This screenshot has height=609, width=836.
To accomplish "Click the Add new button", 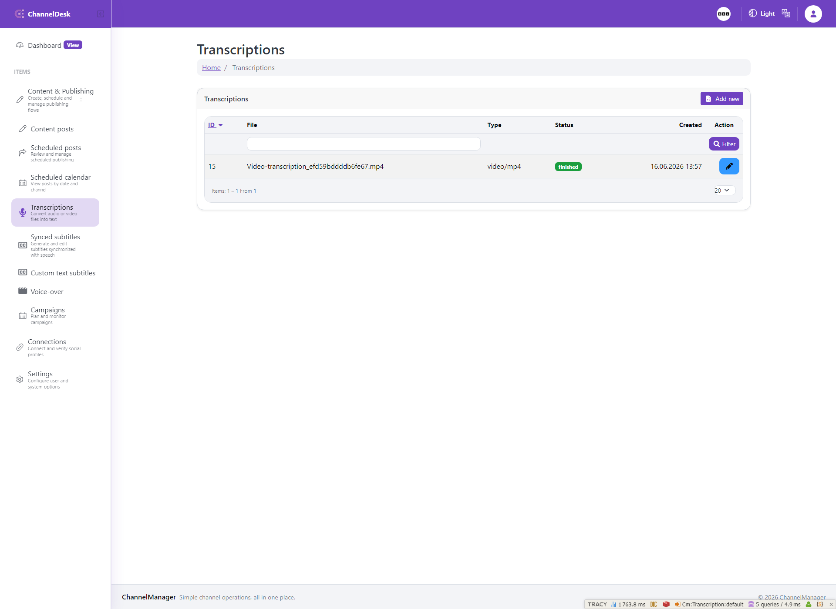I will [721, 99].
